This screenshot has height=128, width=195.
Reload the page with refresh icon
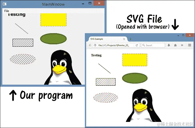click(137, 45)
